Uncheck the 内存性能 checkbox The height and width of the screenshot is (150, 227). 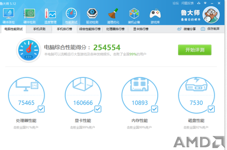point(155,109)
